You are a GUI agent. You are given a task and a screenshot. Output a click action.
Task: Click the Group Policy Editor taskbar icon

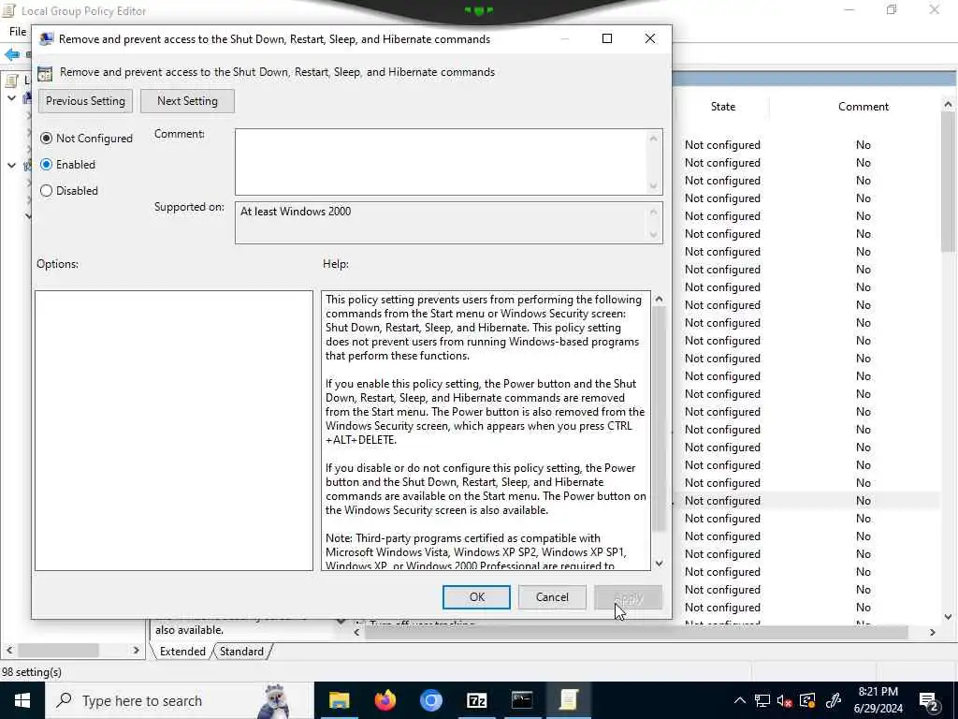(568, 700)
